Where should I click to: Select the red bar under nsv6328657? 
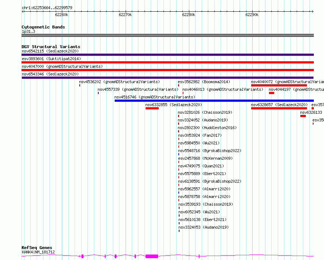pos(279,108)
